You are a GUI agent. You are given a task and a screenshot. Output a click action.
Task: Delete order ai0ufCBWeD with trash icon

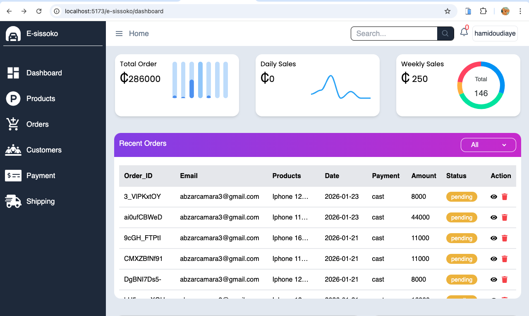tap(505, 217)
